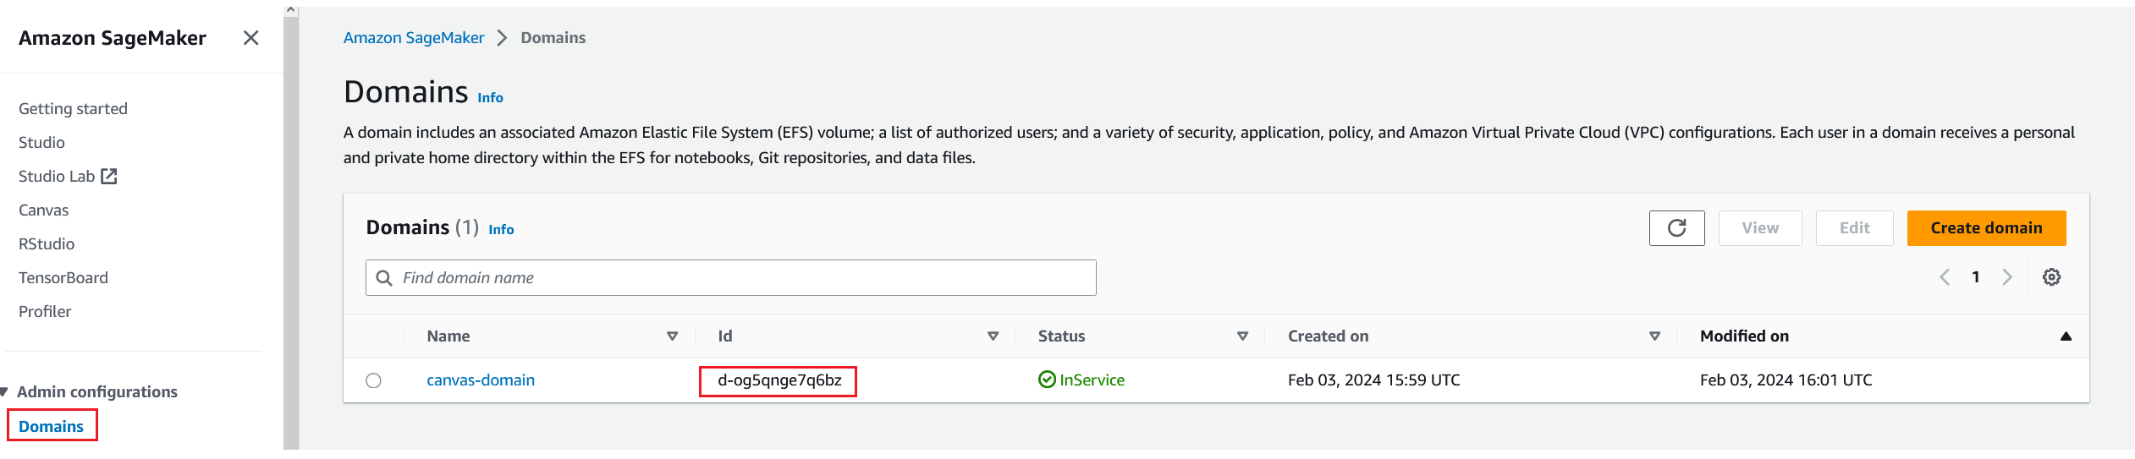Screen dimensions: 2135x459
Task: Click the Find domain name field
Action: pos(745,278)
